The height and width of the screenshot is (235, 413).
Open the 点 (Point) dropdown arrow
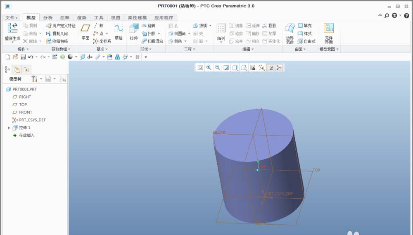(107, 33)
